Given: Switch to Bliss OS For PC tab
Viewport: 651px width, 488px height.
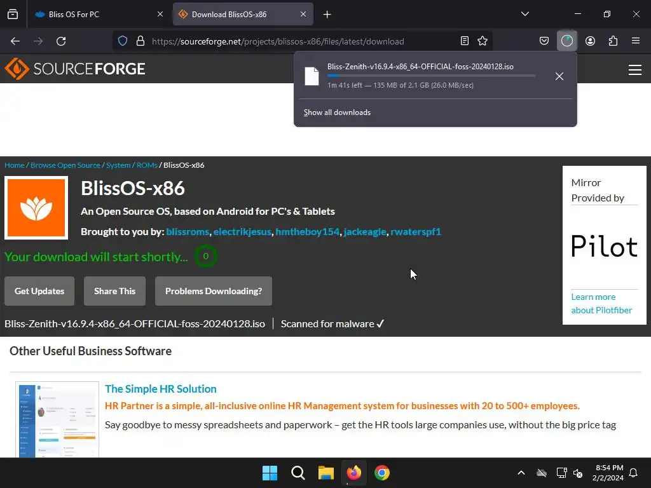Looking at the screenshot, I should point(98,14).
